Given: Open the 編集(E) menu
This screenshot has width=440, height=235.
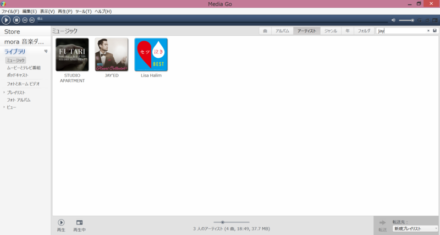Looking at the screenshot, I should click(30, 12).
